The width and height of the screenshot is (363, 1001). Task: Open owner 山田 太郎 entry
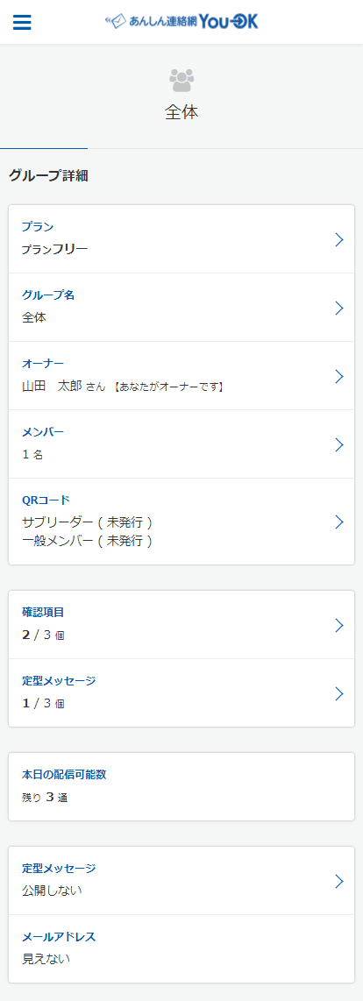pyautogui.click(x=181, y=376)
